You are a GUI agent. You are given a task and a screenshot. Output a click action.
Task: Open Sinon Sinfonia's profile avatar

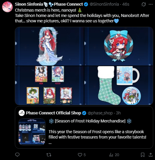(x=7, y=7)
